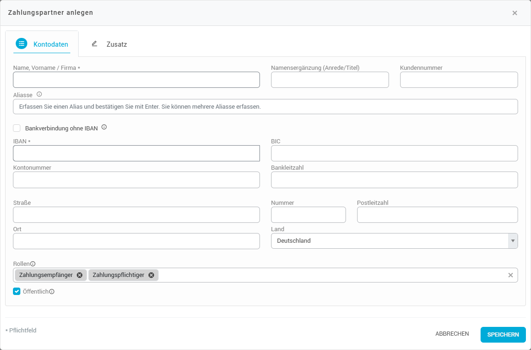Viewport: 531px width, 350px height.
Task: Click into the Aliasse input field
Action: tap(265, 106)
